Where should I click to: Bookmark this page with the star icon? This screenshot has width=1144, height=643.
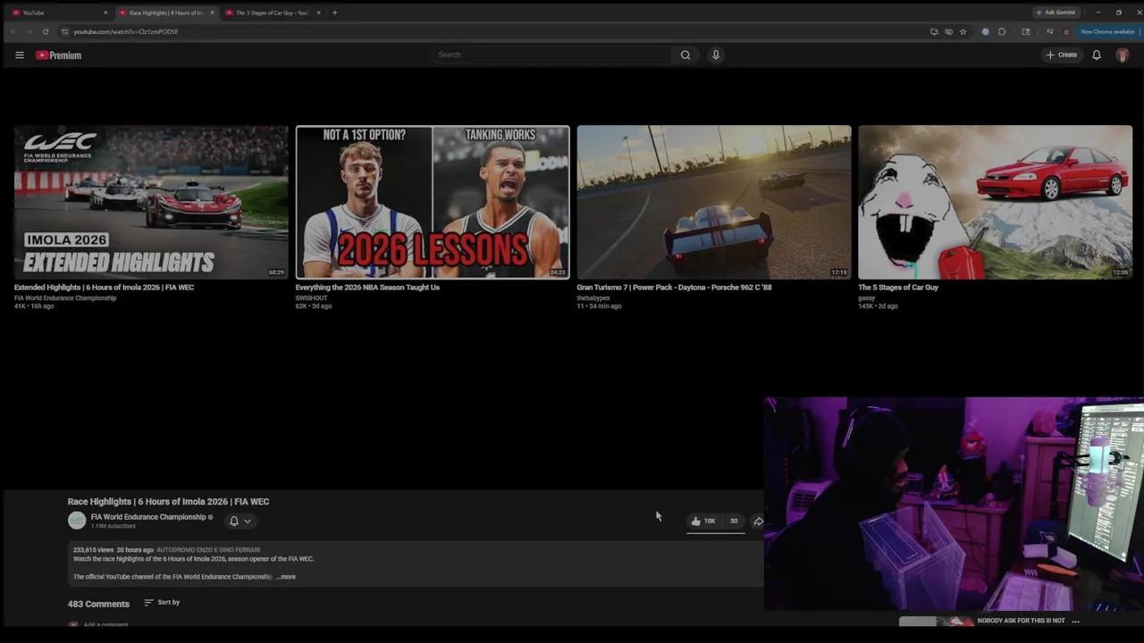(963, 31)
